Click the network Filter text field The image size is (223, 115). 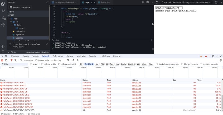(15, 64)
